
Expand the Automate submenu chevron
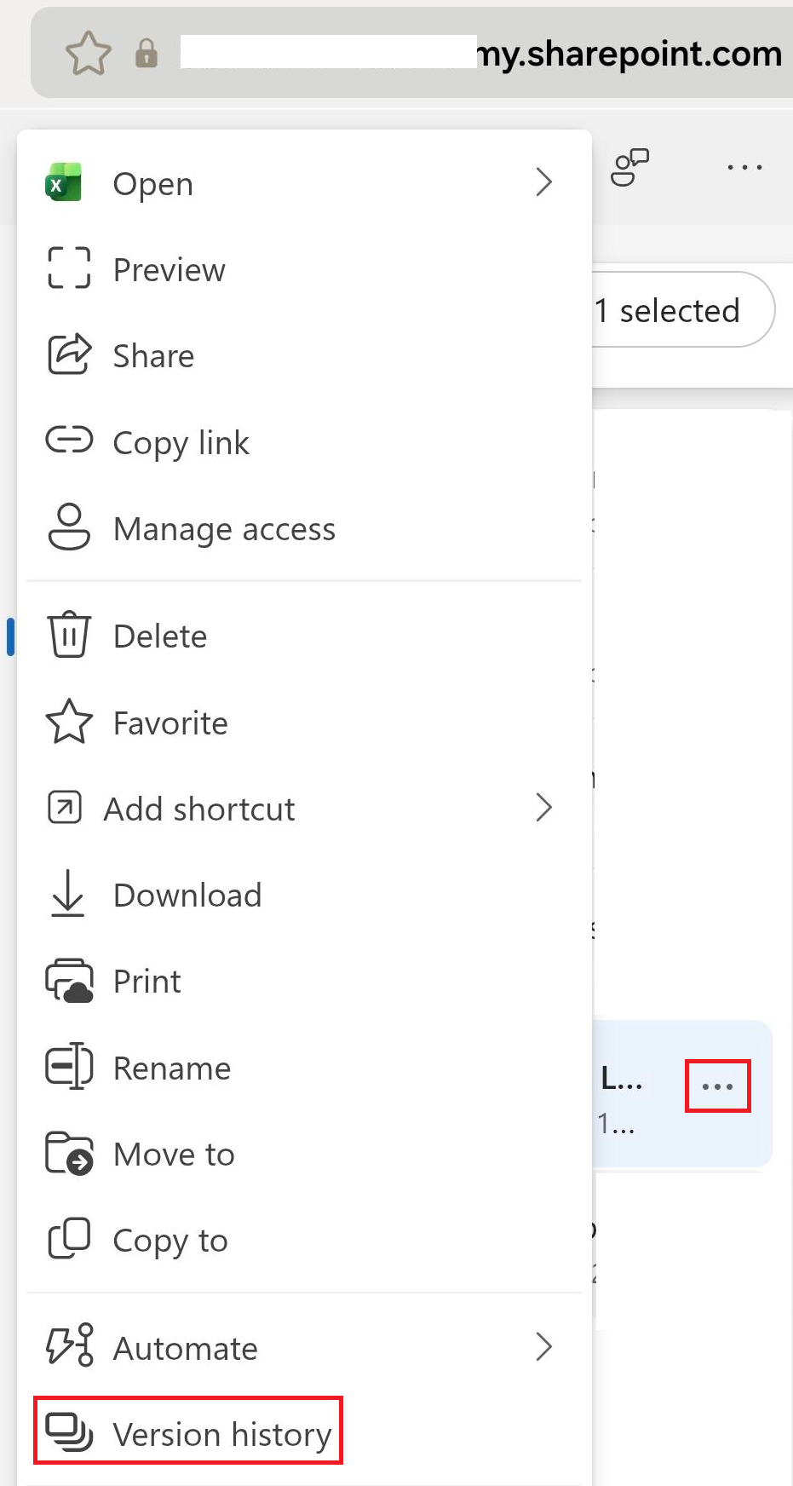(x=544, y=1346)
